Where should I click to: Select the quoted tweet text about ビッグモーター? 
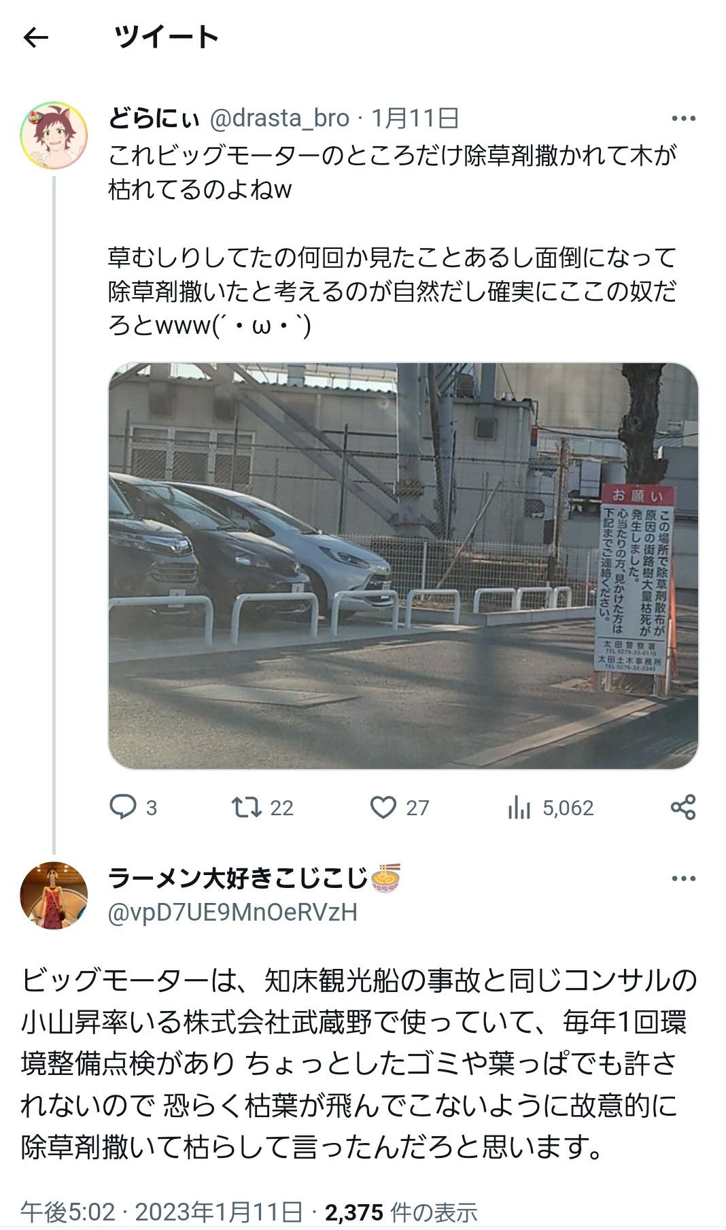393,241
